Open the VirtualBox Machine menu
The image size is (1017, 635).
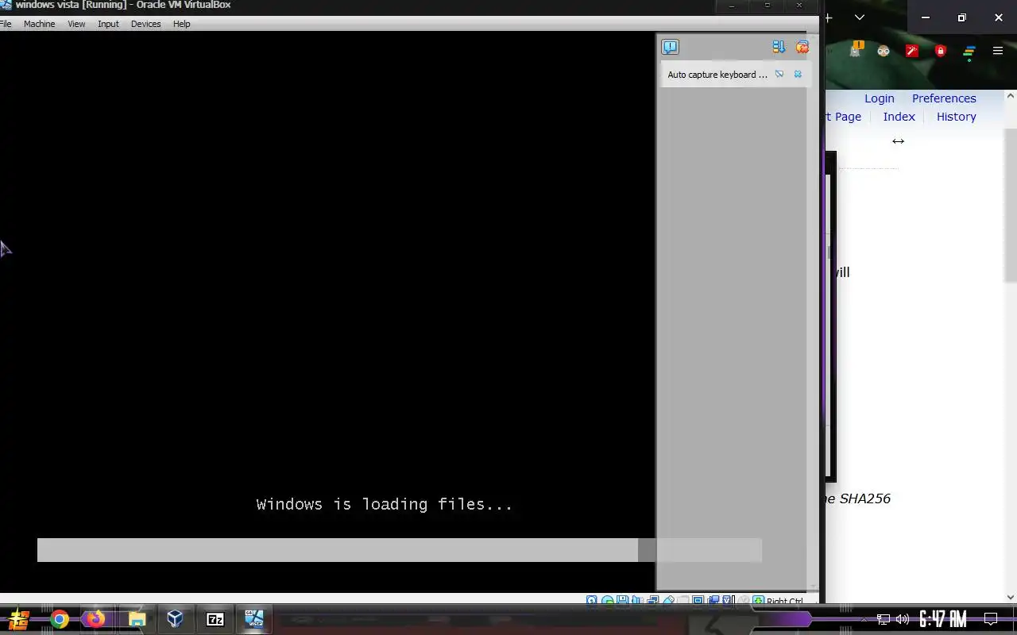(39, 24)
